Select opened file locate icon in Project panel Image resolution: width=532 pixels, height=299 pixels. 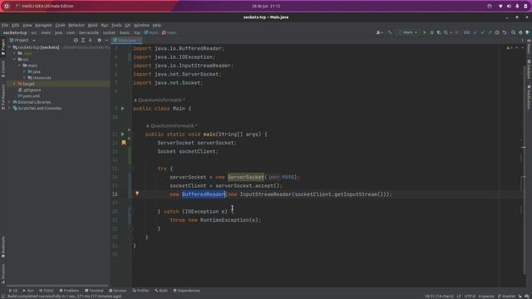(x=76, y=41)
